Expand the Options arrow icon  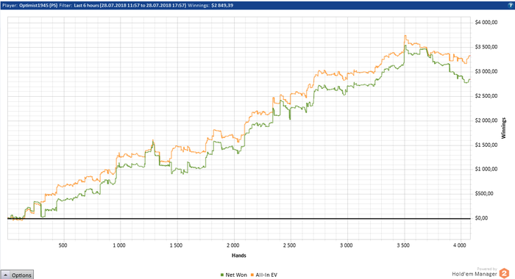click(x=6, y=275)
